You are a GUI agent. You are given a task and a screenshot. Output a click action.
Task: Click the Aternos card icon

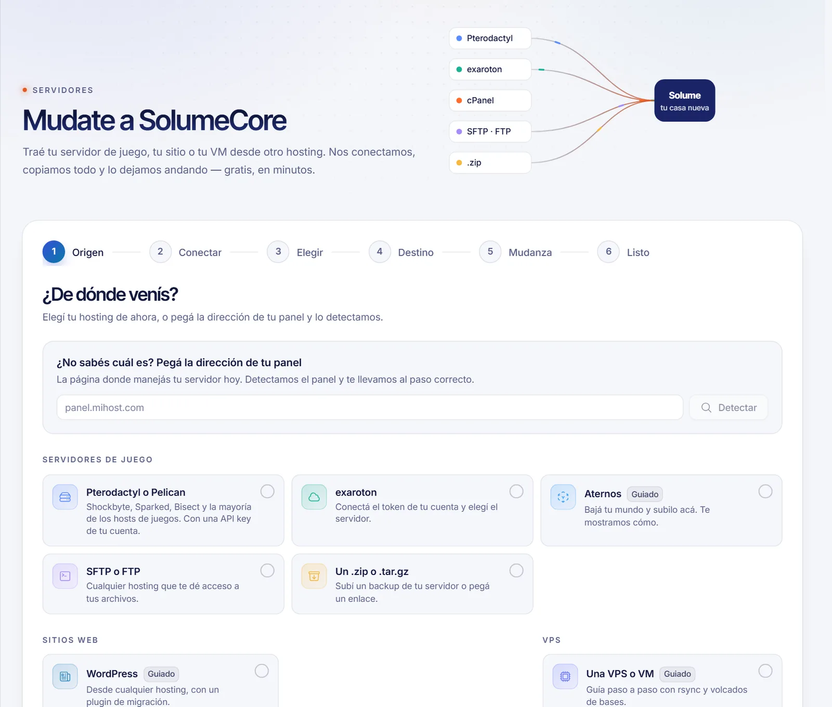(x=563, y=497)
